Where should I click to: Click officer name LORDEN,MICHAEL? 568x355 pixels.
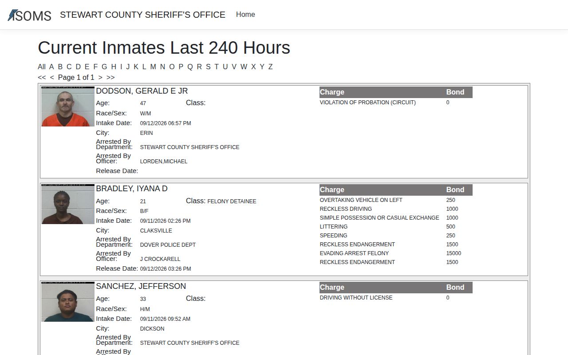pyautogui.click(x=164, y=162)
